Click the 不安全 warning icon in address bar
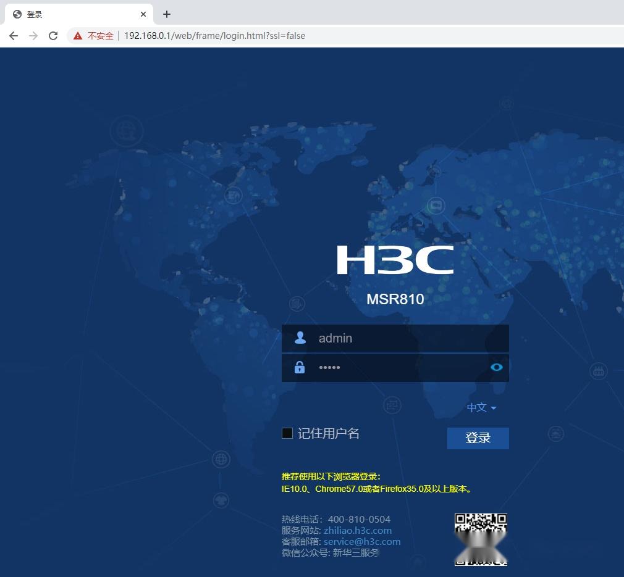 pos(78,35)
